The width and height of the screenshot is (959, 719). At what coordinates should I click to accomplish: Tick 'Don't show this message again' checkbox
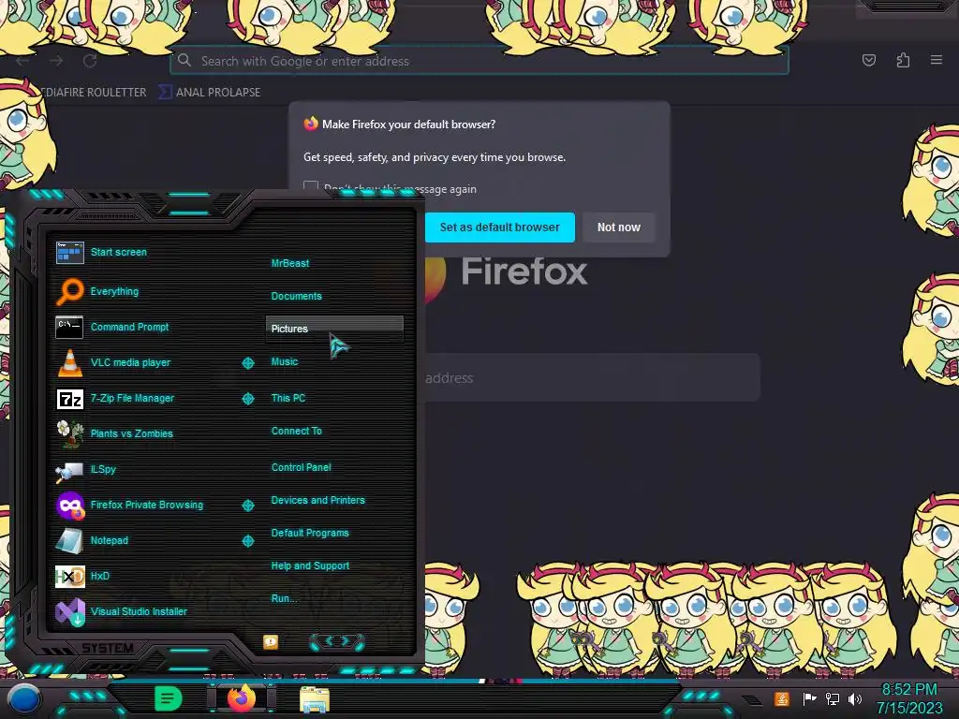coord(311,187)
